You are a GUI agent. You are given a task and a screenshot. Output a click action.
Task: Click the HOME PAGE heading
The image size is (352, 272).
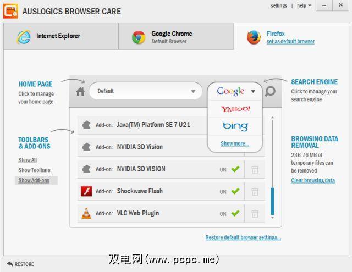pyautogui.click(x=35, y=84)
